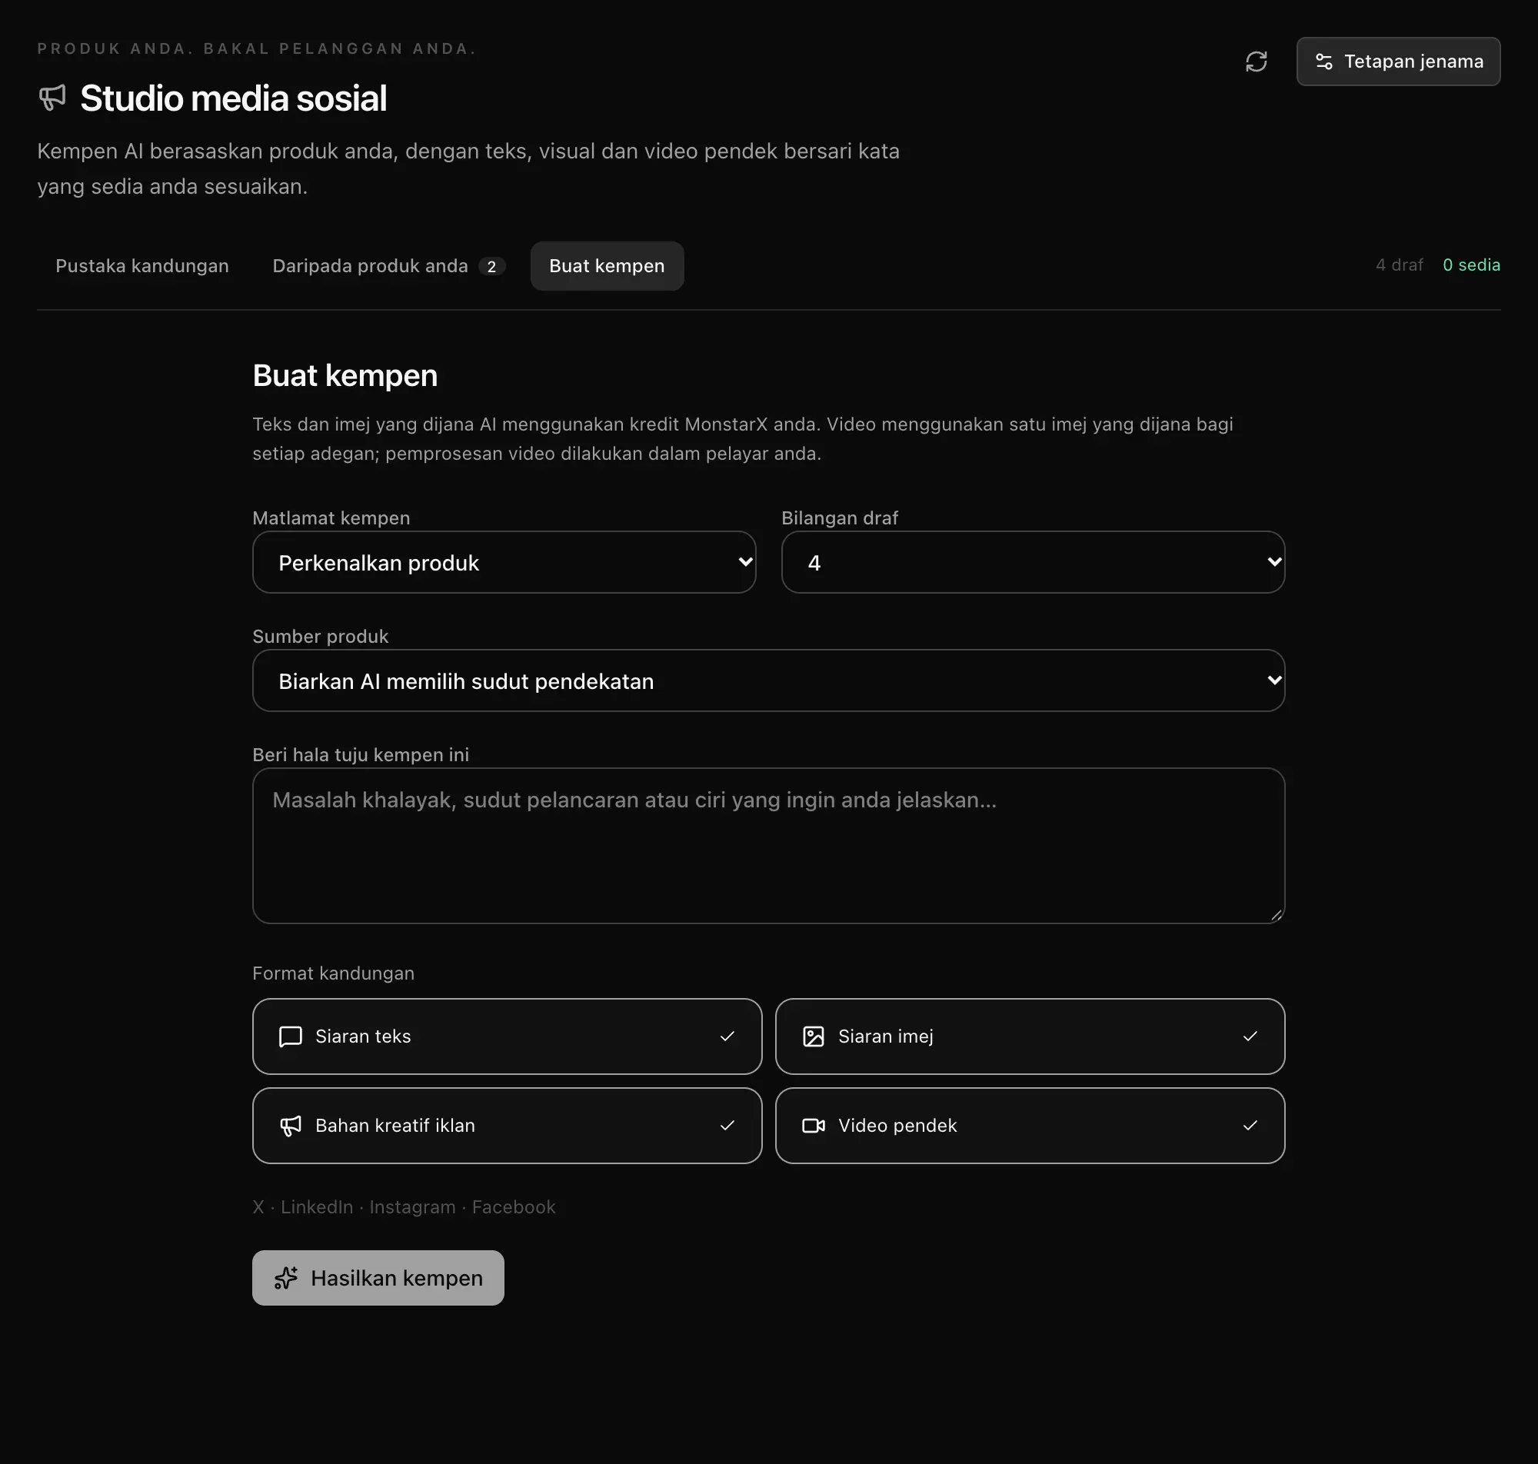The image size is (1538, 1464).
Task: Toggle the Bahan kreatif iklan format
Action: 508,1126
